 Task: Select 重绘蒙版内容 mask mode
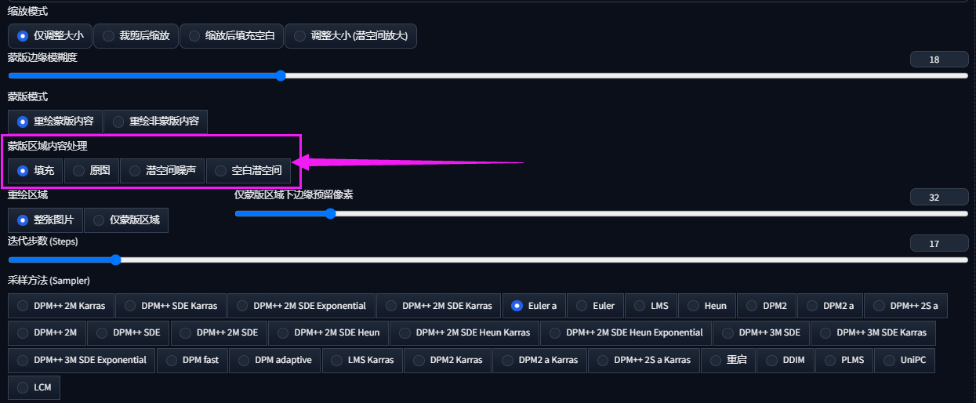(x=55, y=122)
